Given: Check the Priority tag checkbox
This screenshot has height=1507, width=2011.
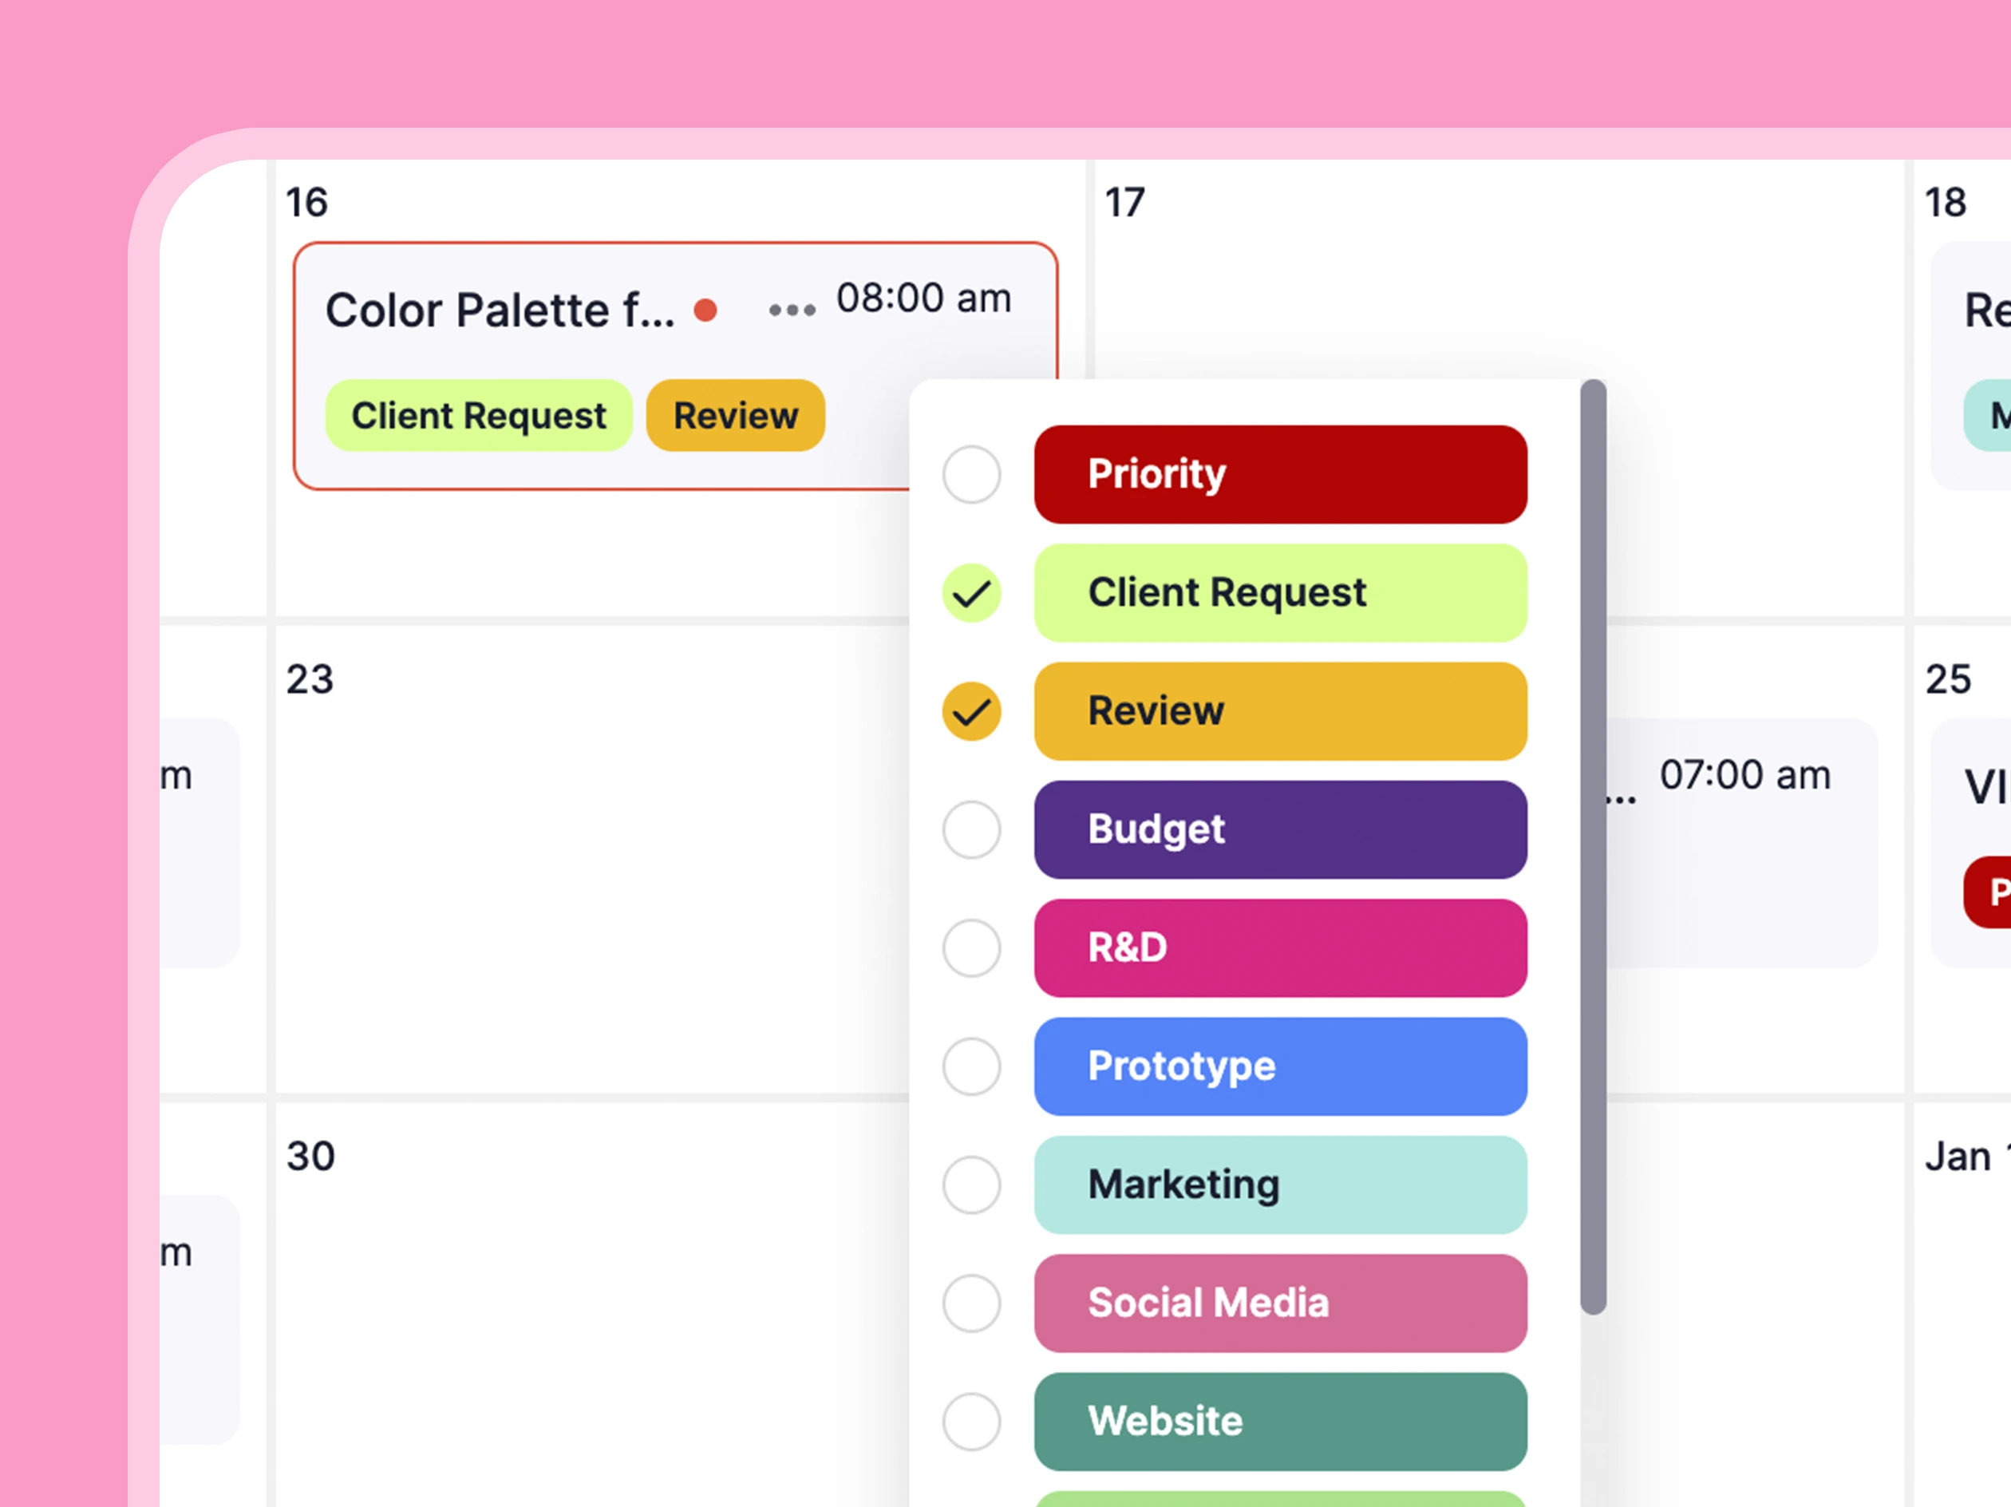Looking at the screenshot, I should click(x=971, y=474).
